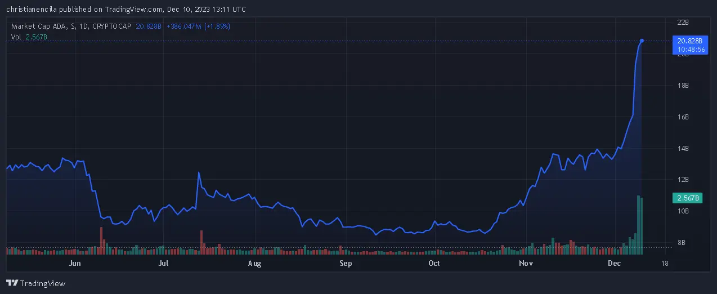Click the 18 date label on time axis
The image size is (717, 294).
coord(665,263)
